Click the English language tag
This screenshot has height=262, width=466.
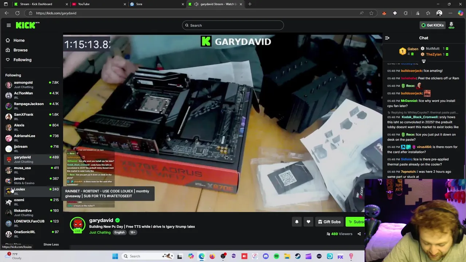coord(119,233)
